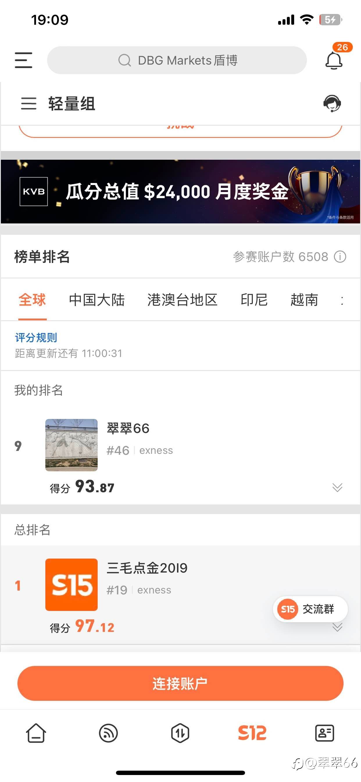Image resolution: width=361 pixels, height=782 pixels.
Task: Tap the 连接账户 button
Action: [x=180, y=683]
